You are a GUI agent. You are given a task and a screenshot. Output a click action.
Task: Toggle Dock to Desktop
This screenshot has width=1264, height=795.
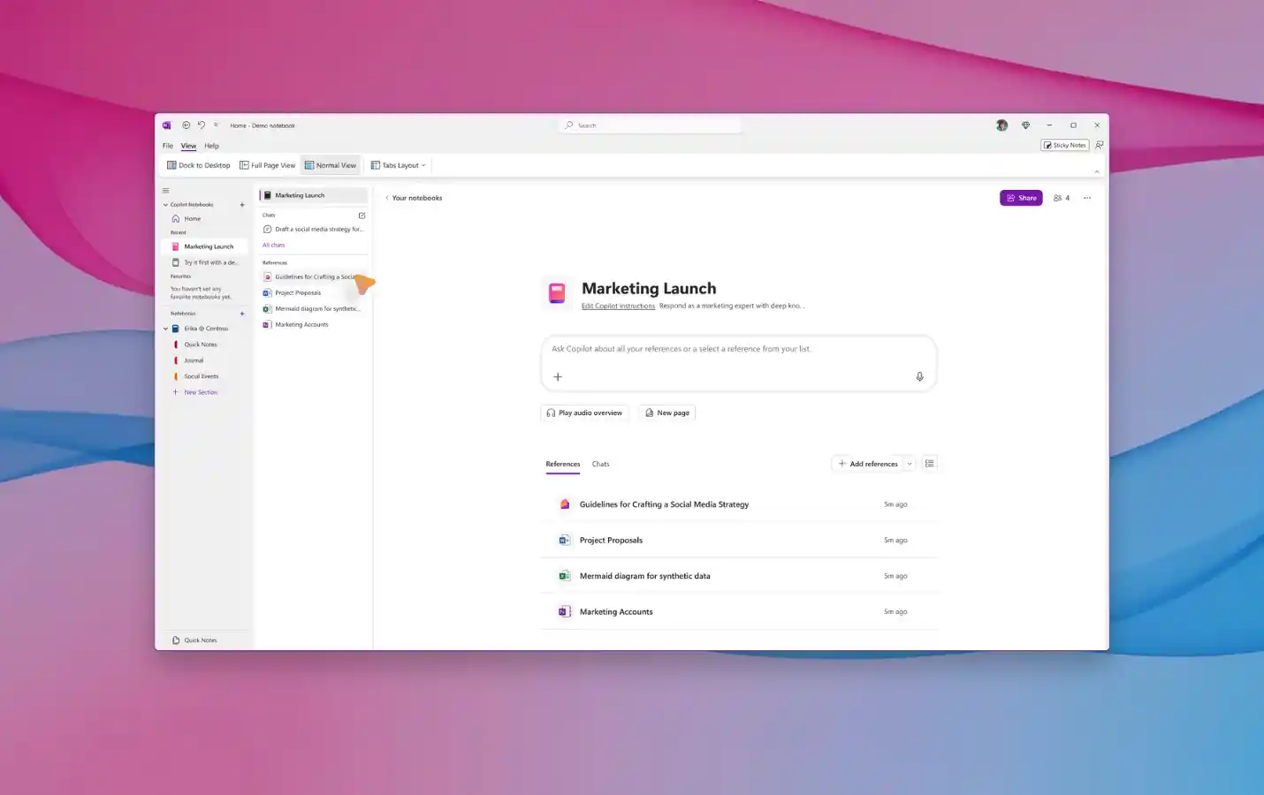coord(199,165)
